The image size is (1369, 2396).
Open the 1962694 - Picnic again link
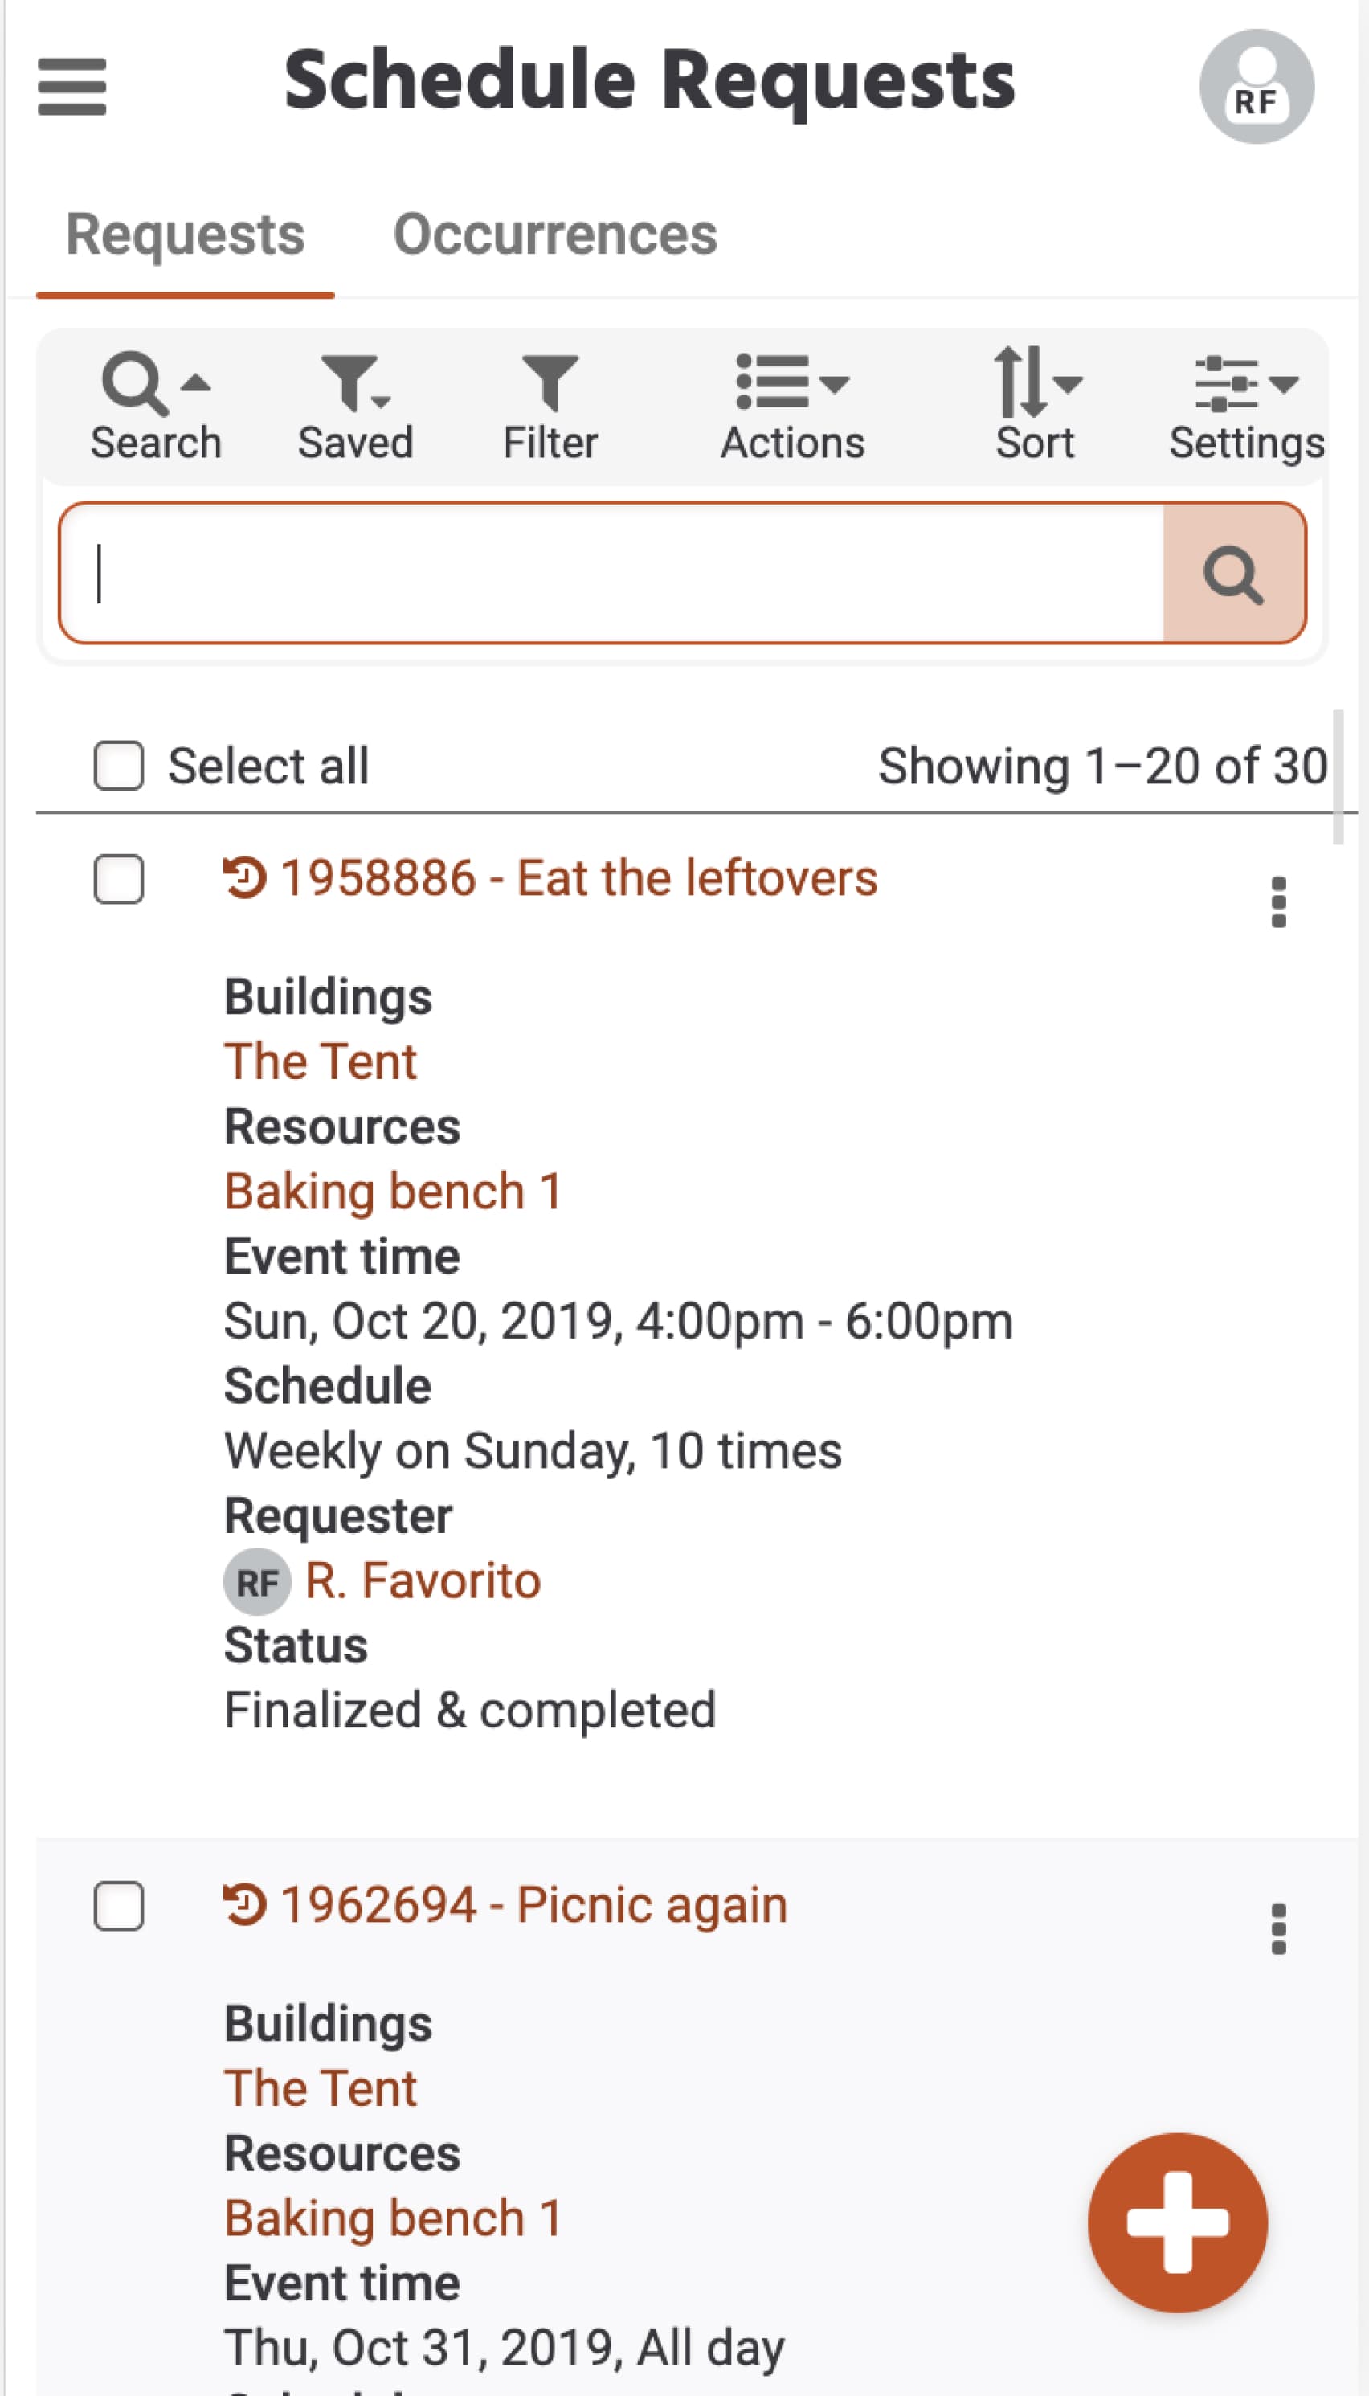pyautogui.click(x=533, y=1904)
